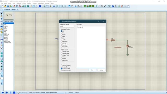
Task: Click the REVERSE BIAS text label
Action: [x=118, y=47]
